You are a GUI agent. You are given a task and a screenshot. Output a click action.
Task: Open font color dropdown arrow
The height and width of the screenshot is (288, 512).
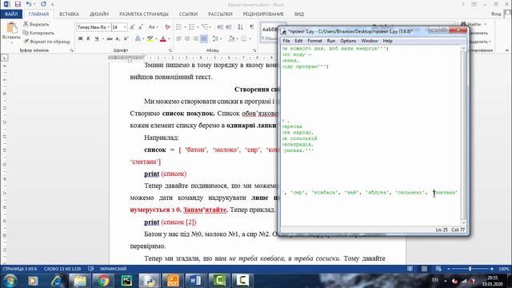(x=169, y=39)
